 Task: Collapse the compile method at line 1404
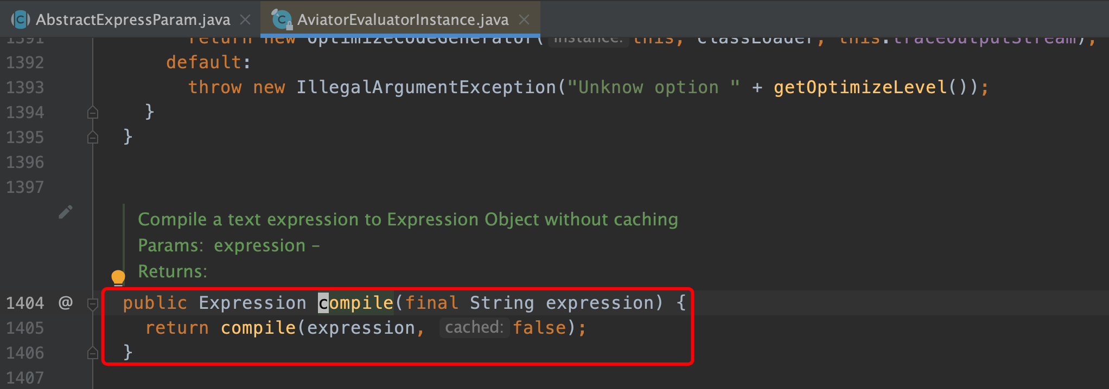93,304
